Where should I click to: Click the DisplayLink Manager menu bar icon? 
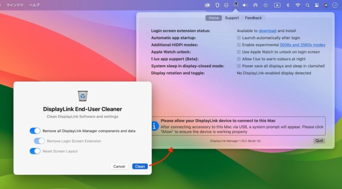point(236,5)
